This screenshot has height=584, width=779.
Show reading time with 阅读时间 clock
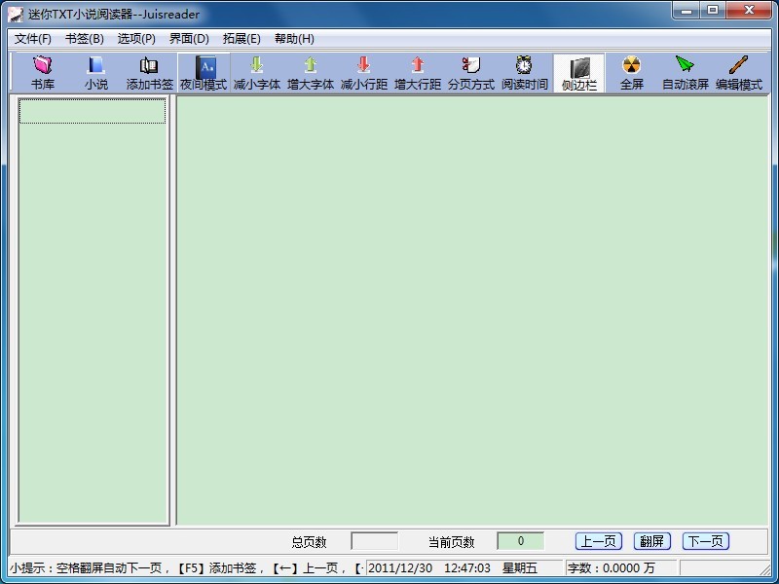[x=525, y=73]
